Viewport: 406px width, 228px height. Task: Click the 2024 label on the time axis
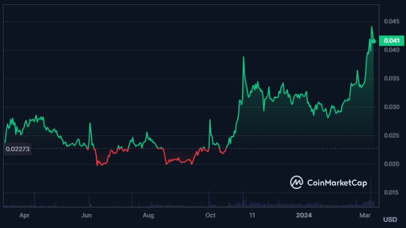[x=304, y=215]
